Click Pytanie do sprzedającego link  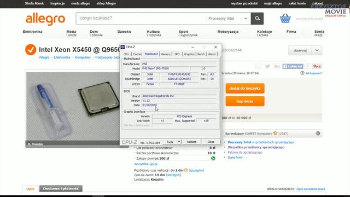[245, 152]
